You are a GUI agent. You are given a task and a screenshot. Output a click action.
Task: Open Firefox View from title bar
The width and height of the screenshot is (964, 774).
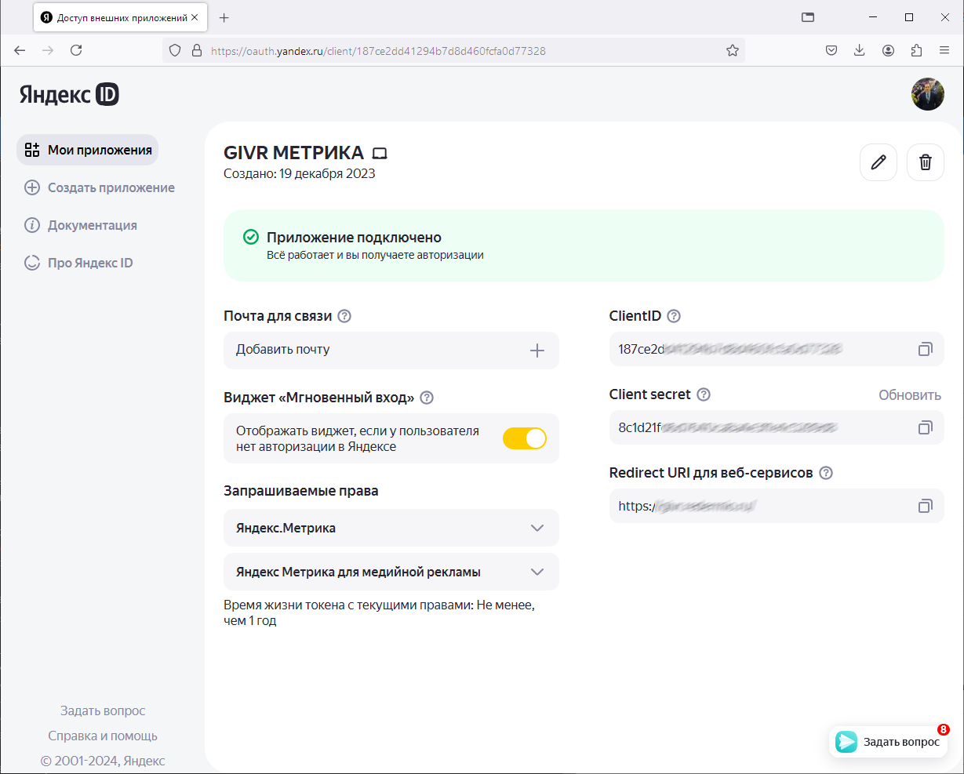(807, 17)
